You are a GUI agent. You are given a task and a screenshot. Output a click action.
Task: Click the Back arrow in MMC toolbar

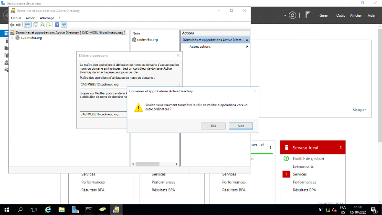[12, 24]
